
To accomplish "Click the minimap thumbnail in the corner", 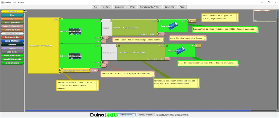I will (264, 16).
